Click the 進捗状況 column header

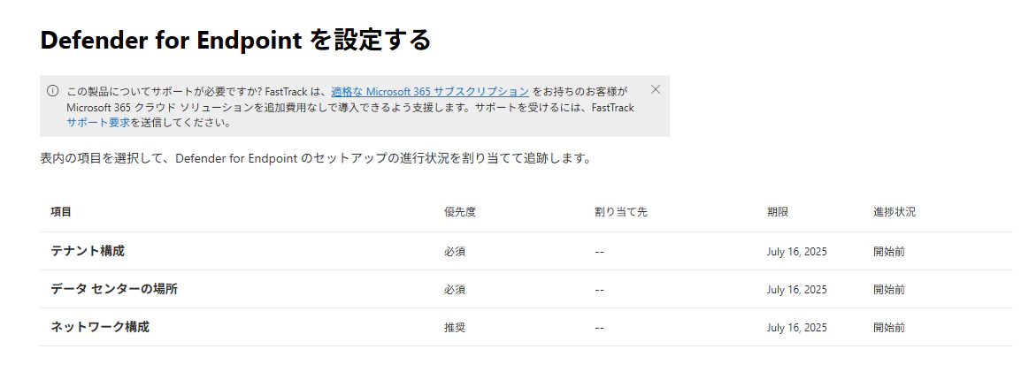tap(895, 211)
